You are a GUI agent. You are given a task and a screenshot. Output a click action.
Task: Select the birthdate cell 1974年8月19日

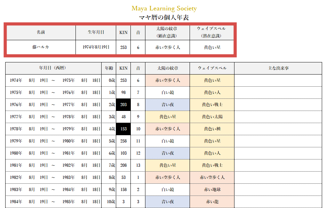[96, 47]
